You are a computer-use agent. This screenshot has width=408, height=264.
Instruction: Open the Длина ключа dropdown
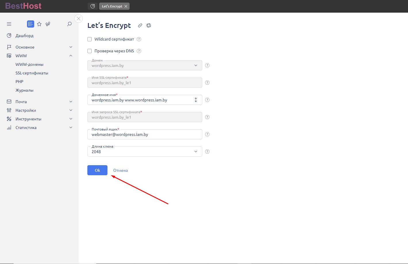pyautogui.click(x=145, y=152)
